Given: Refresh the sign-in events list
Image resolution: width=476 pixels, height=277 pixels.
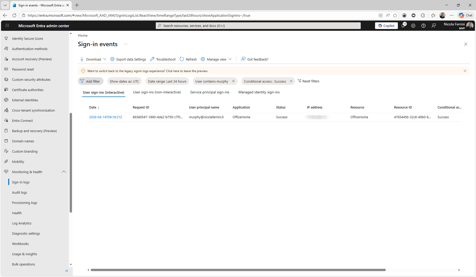Looking at the screenshot, I should (188, 59).
